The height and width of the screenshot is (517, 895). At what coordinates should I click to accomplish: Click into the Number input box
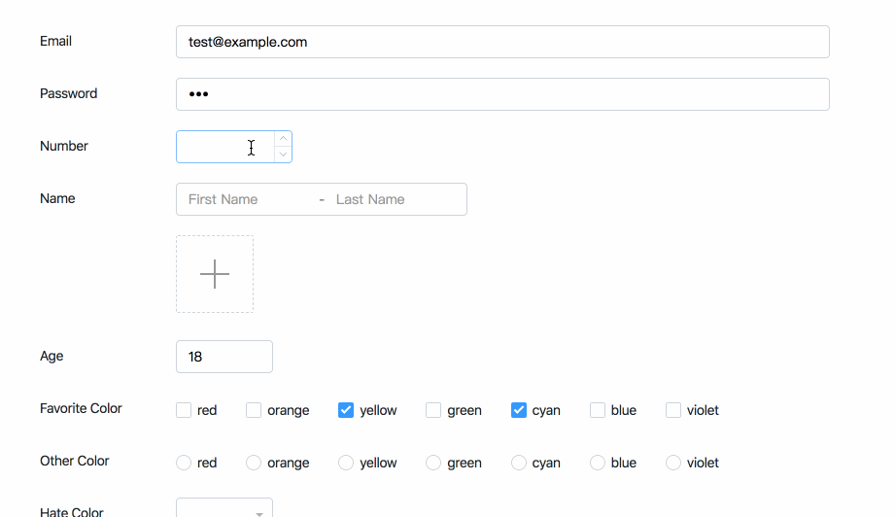[225, 147]
